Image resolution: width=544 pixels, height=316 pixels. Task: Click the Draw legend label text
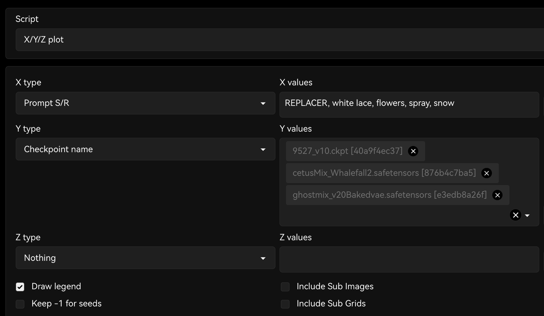click(56, 287)
